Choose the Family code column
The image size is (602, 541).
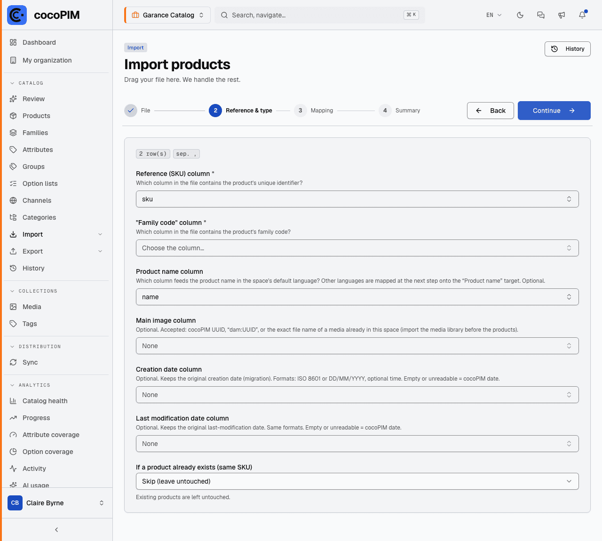357,248
